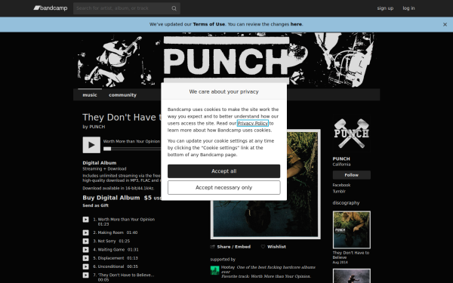Play track 1 Worth More than Your Opinion
This screenshot has height=283, width=453.
click(x=86, y=220)
